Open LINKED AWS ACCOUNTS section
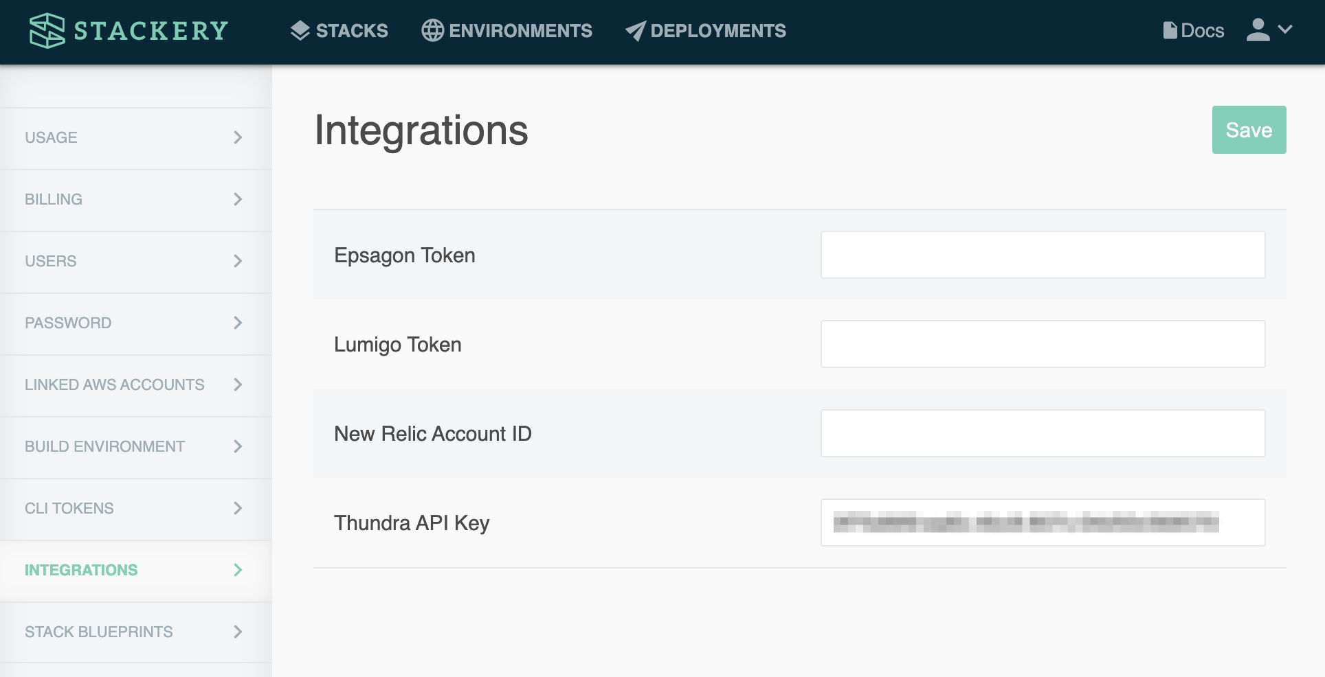This screenshot has width=1325, height=677. 135,385
